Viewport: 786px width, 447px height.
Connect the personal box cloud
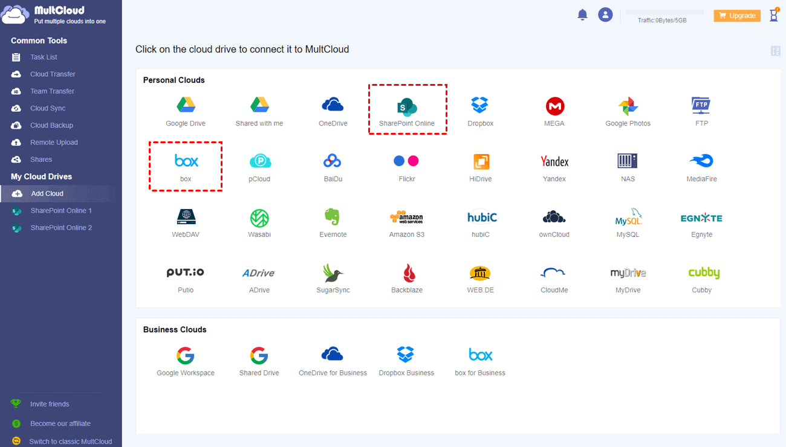[186, 167]
